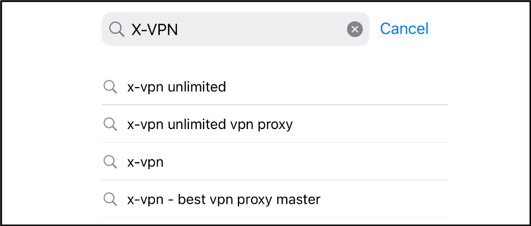Viewport: 531px width, 226px height.
Task: Click the blank row space right of "x-vpn unlimited"
Action: coord(337,87)
